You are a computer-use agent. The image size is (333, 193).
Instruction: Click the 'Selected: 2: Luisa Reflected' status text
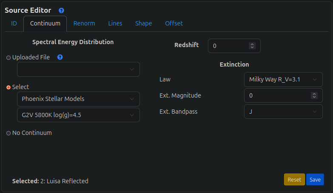[x=50, y=181]
